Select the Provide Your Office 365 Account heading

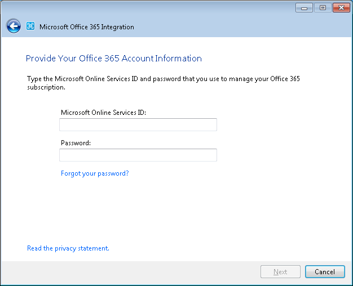114,59
